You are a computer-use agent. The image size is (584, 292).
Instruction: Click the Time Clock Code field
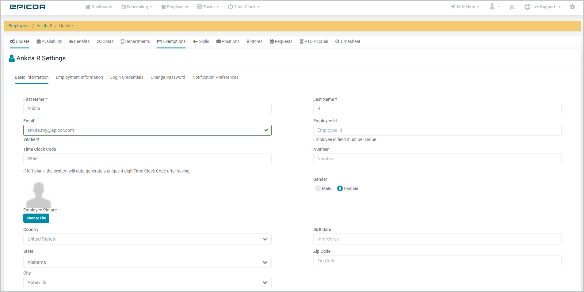click(147, 159)
